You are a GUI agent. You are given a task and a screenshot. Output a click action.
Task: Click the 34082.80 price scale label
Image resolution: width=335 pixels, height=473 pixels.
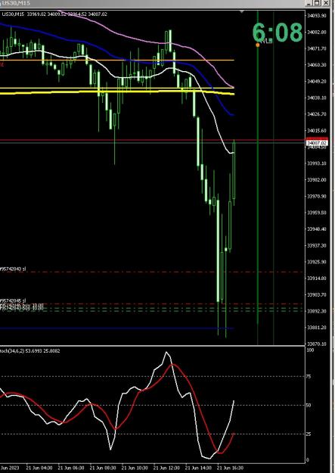pyautogui.click(x=316, y=32)
